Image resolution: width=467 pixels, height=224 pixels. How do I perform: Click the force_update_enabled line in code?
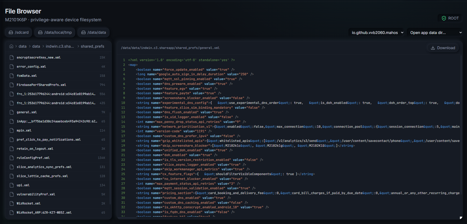[x=185, y=70]
